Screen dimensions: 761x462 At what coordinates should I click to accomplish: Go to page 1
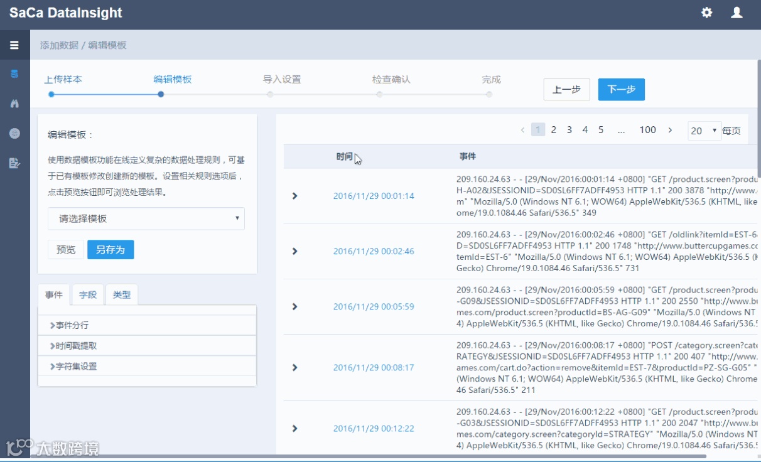[x=538, y=130]
